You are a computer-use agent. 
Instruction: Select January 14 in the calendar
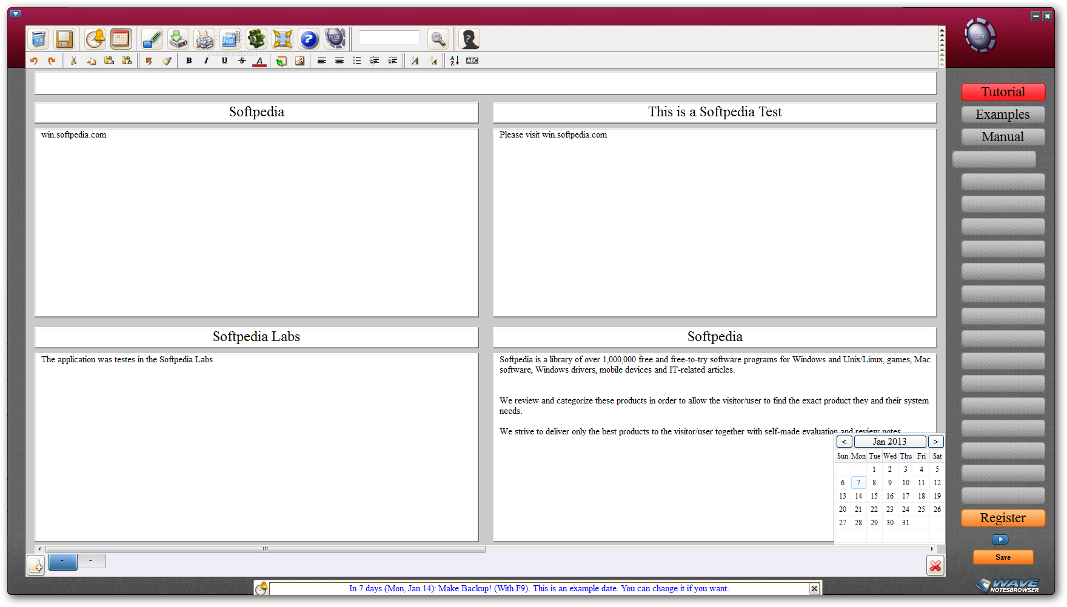[x=858, y=496]
